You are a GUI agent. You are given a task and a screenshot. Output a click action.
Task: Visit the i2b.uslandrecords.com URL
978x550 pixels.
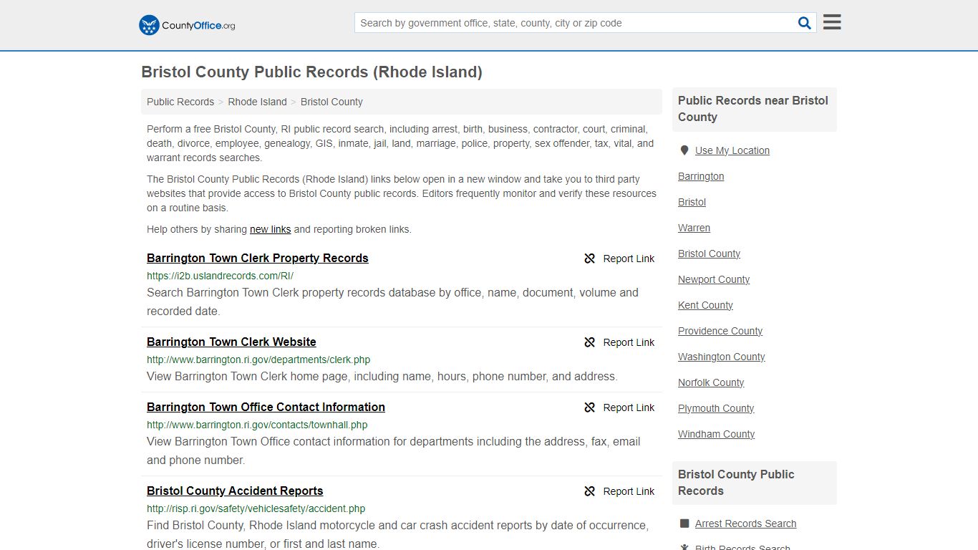point(220,276)
